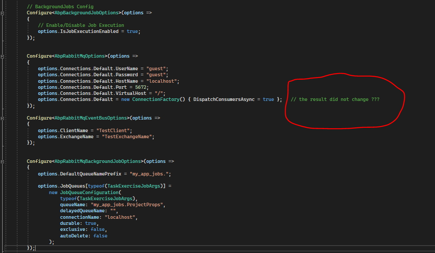
Task: Click the "TestExchangeName" string value
Action: click(128, 136)
